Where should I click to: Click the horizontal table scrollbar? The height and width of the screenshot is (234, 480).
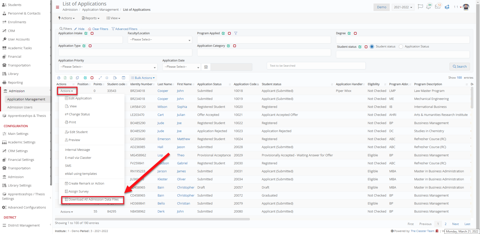(x=152, y=219)
